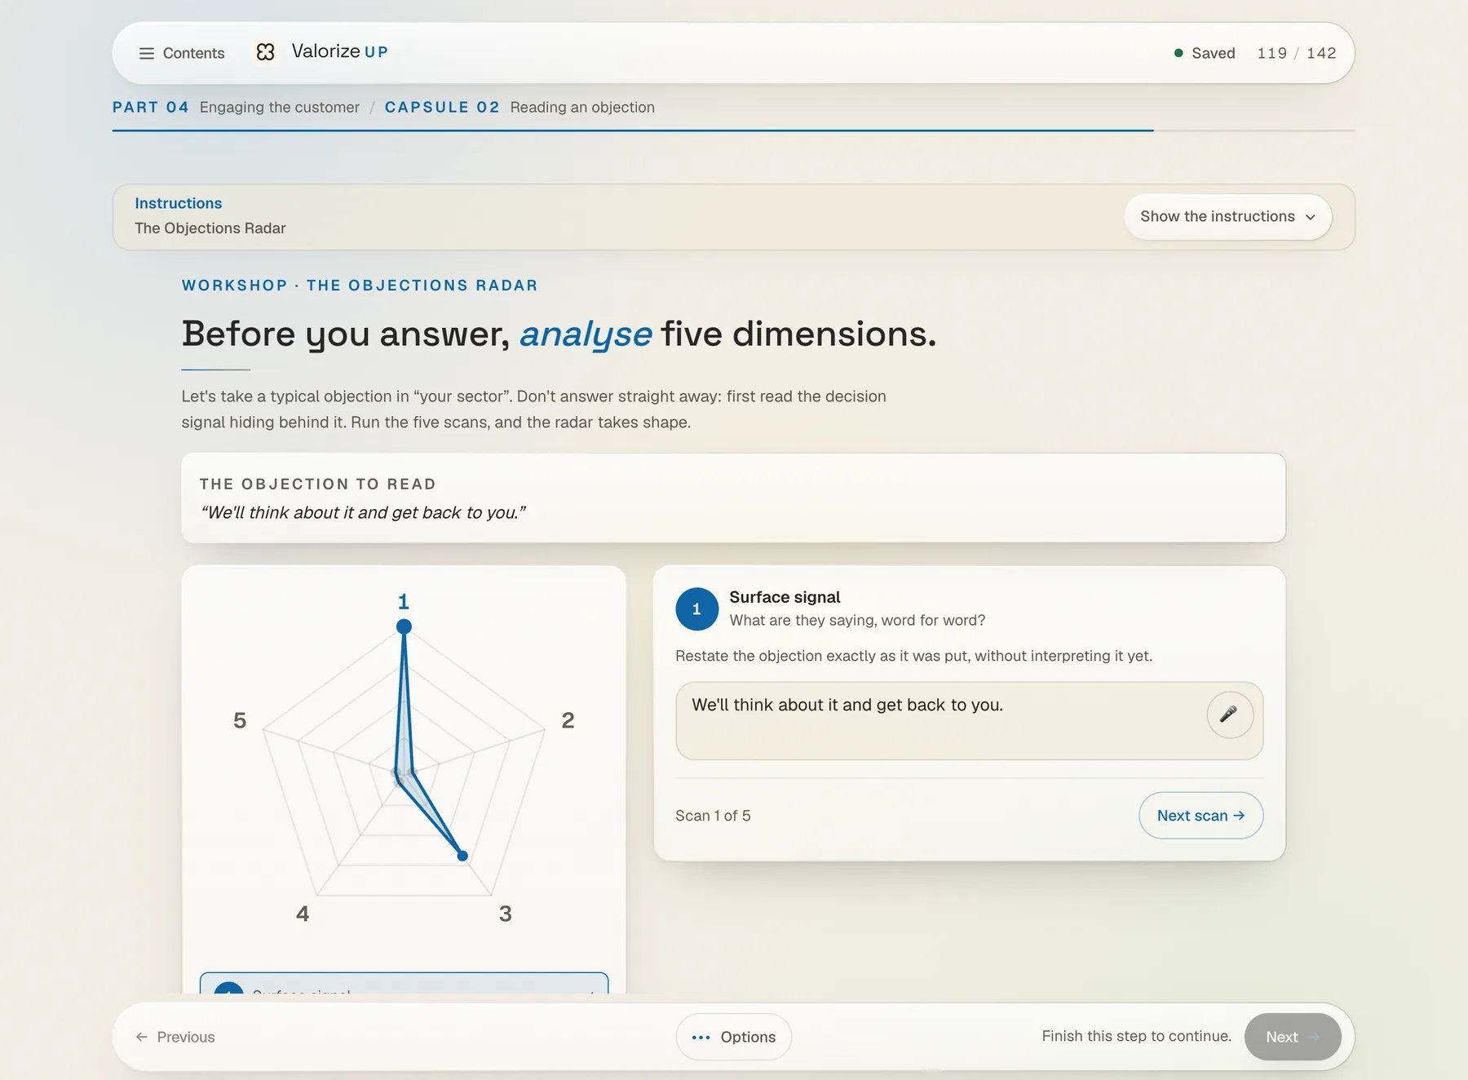Image resolution: width=1468 pixels, height=1080 pixels.
Task: Expand the Surface signal accordion below radar
Action: tap(404, 983)
